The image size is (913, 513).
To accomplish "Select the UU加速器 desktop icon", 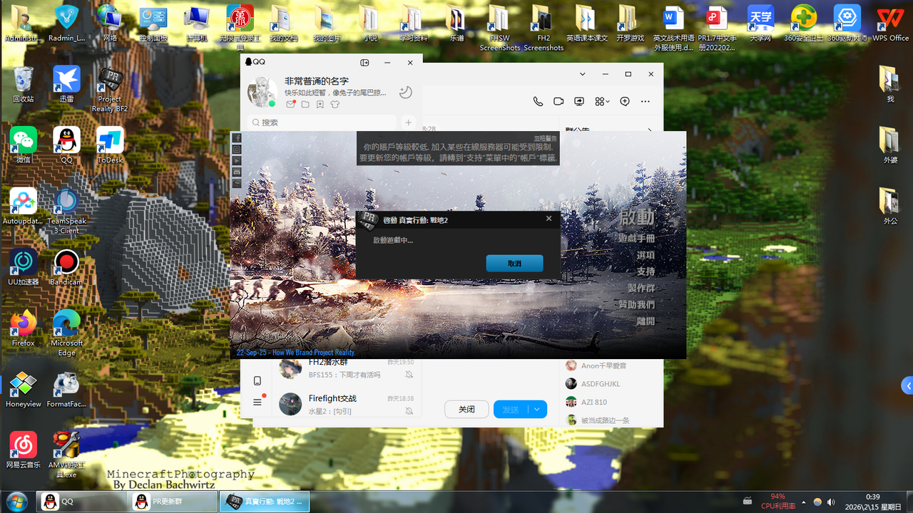I will (x=23, y=267).
